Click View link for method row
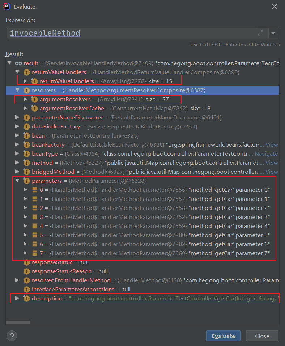Screen dimensions: 285x346 pos(272,163)
